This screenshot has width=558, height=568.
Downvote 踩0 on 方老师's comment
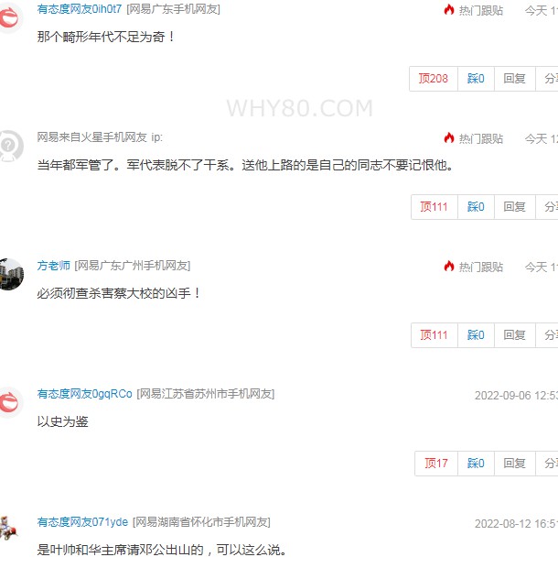click(476, 335)
